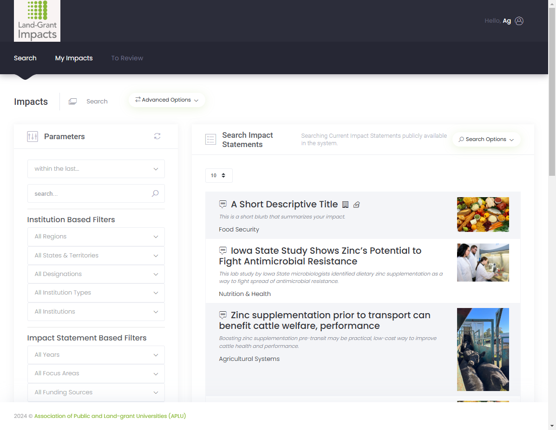Expand the All Institutions dropdown
This screenshot has width=556, height=430.
pyautogui.click(x=96, y=312)
